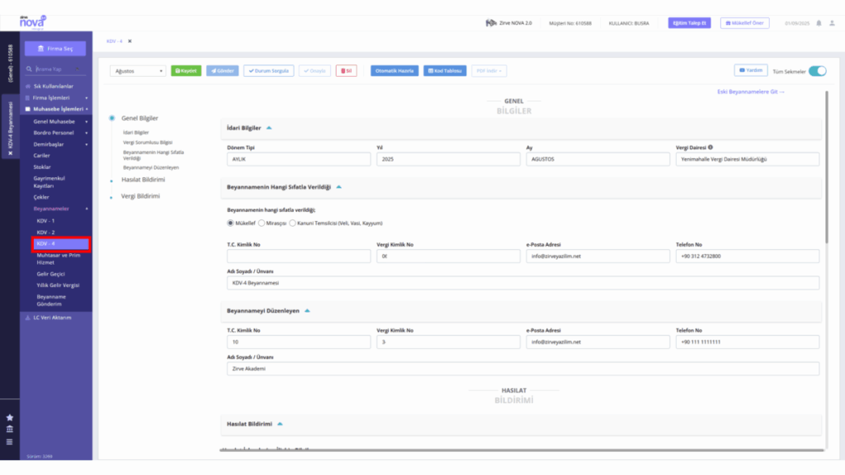This screenshot has height=475, width=845.
Task: Open Gelir Geçici in the sidebar
Action: coord(50,274)
